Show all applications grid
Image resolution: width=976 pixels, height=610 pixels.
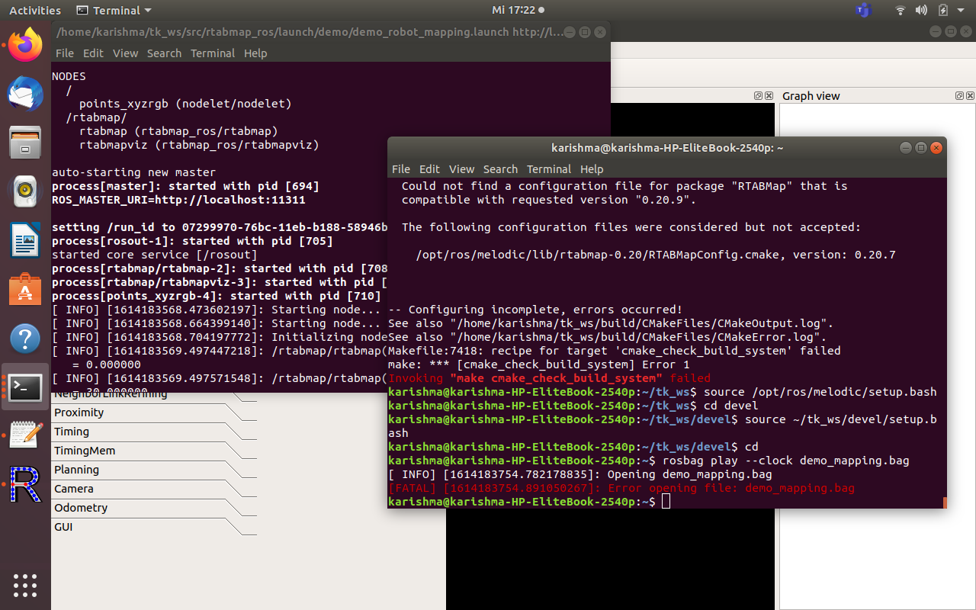click(x=25, y=585)
